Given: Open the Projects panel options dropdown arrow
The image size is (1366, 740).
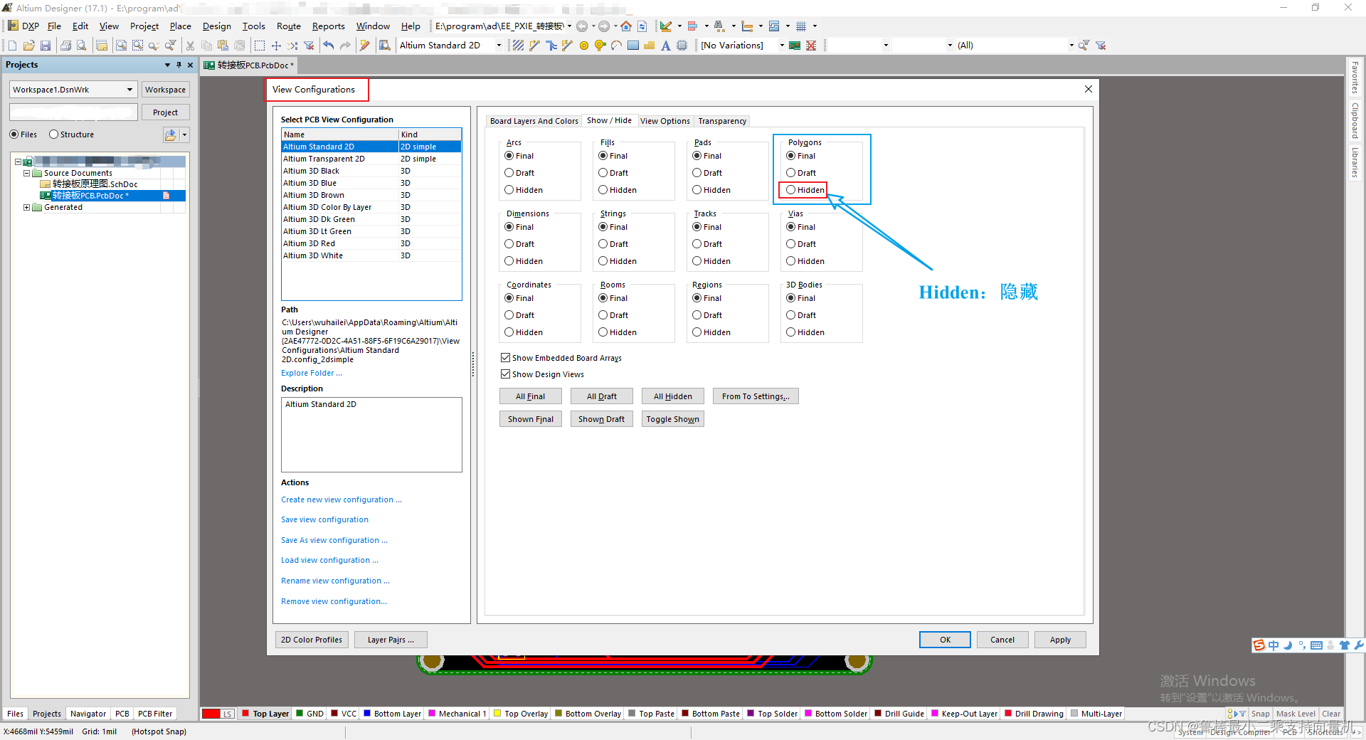Looking at the screenshot, I should tap(167, 65).
